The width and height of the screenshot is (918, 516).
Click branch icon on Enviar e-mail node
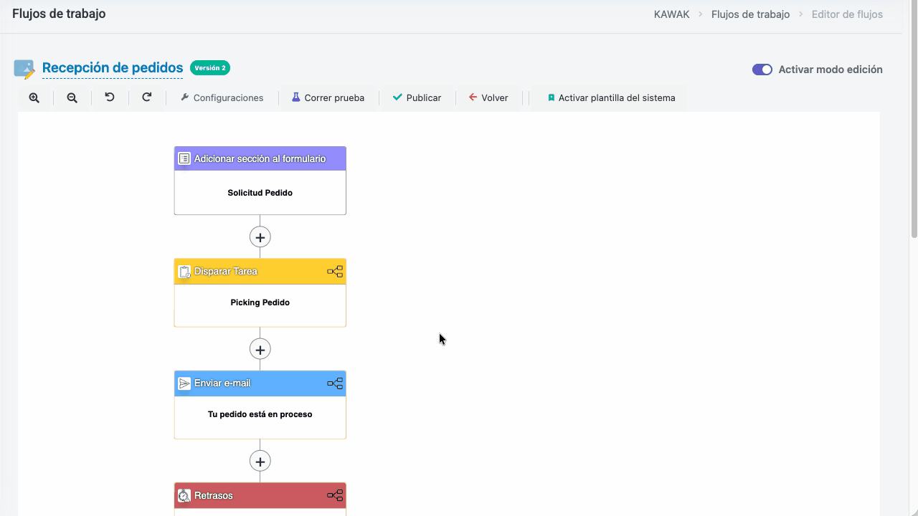coord(335,383)
